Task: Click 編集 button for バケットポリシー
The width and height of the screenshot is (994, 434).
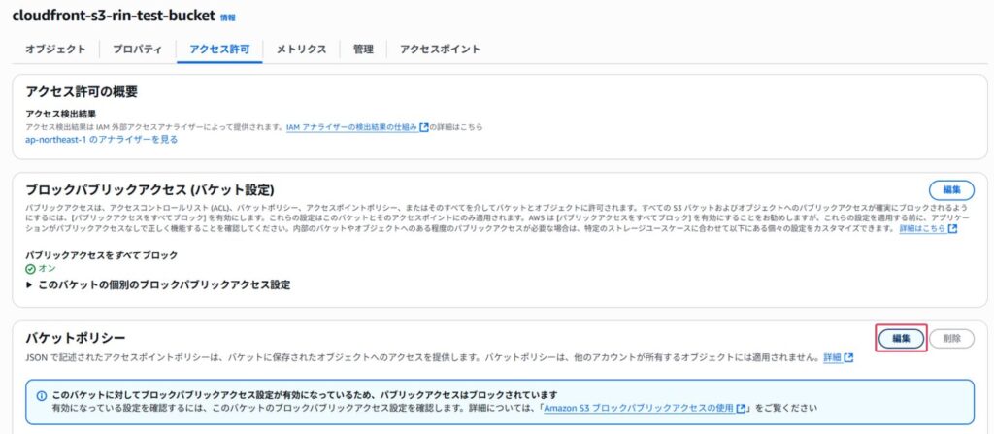Action: point(901,339)
